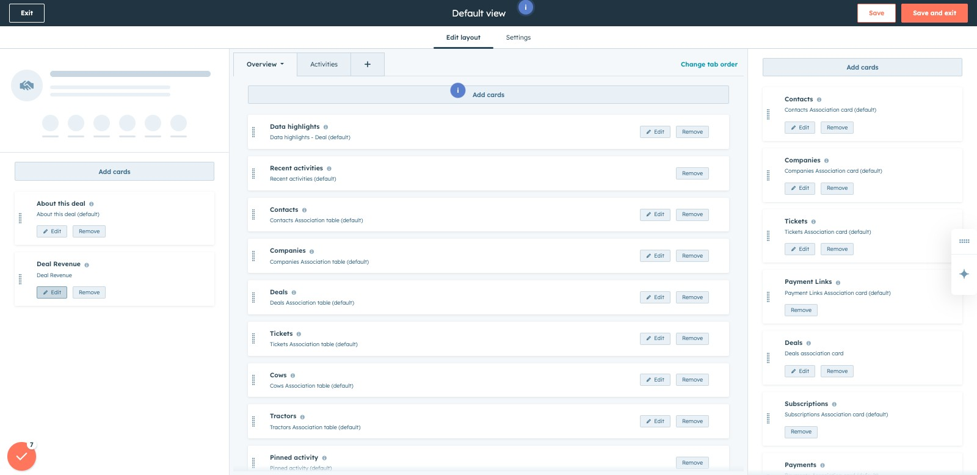977x475 pixels.
Task: Edit the Tickets Association card in right sidebar
Action: coord(800,249)
